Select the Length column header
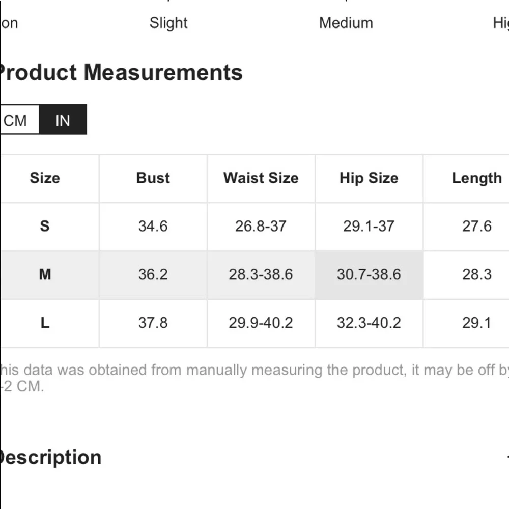509x509 pixels. [x=476, y=178]
